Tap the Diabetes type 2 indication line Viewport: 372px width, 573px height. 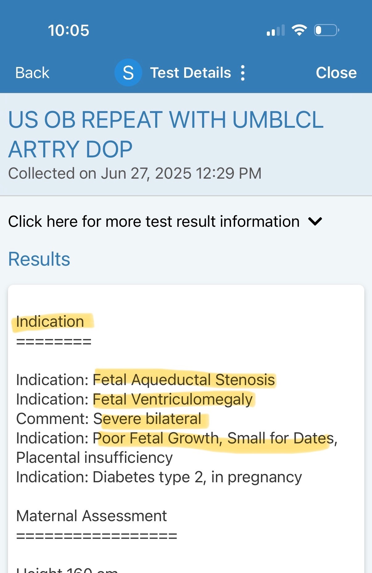(159, 477)
